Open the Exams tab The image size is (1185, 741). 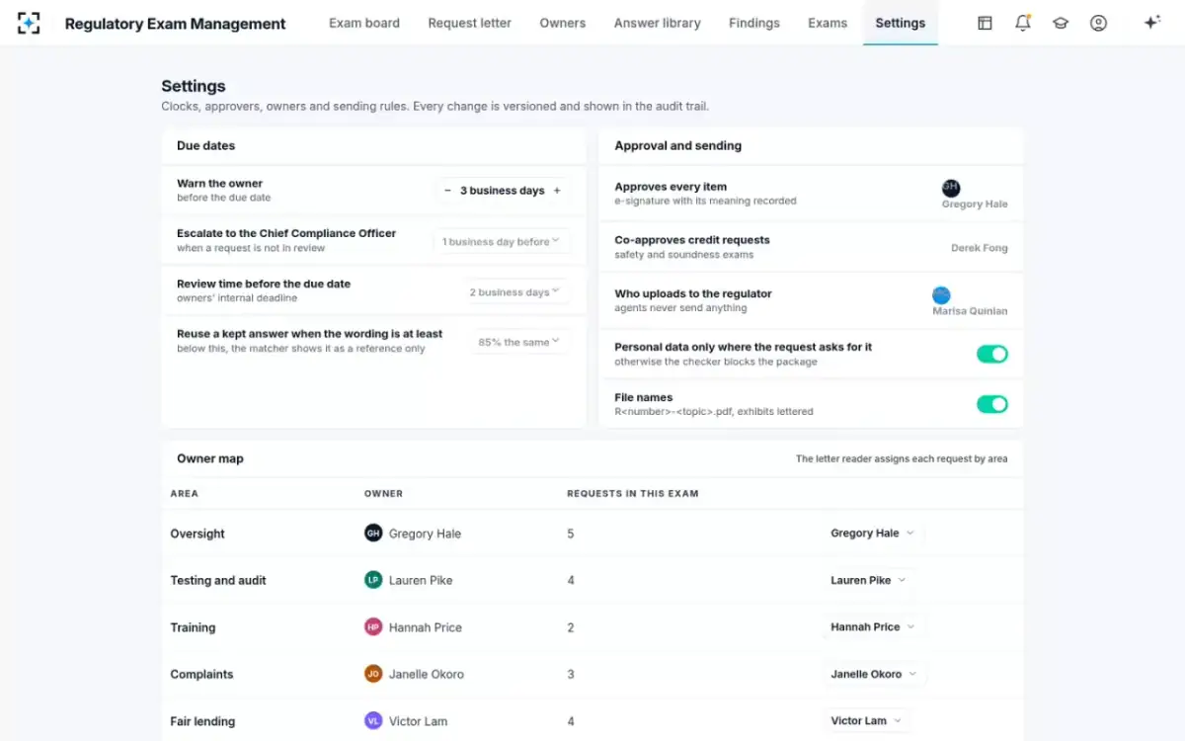828,23
